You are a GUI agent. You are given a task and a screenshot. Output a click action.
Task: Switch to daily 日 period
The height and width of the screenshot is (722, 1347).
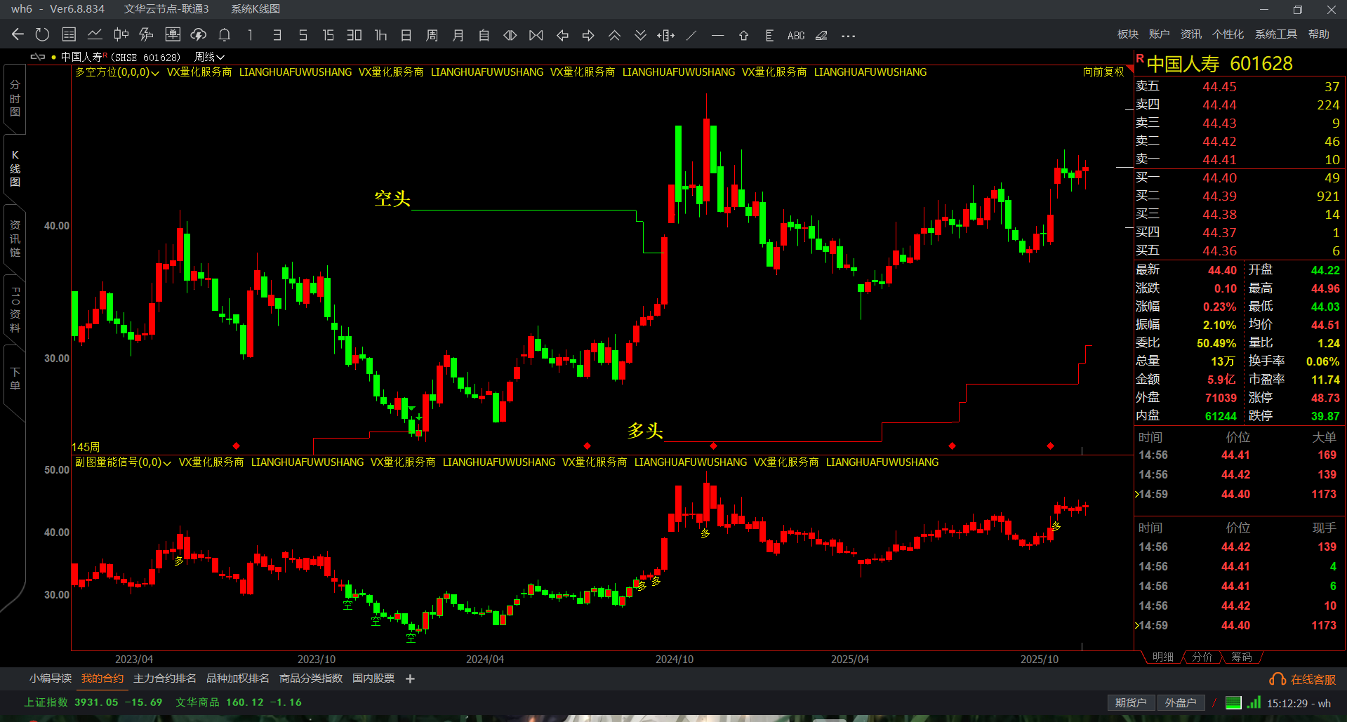click(406, 35)
